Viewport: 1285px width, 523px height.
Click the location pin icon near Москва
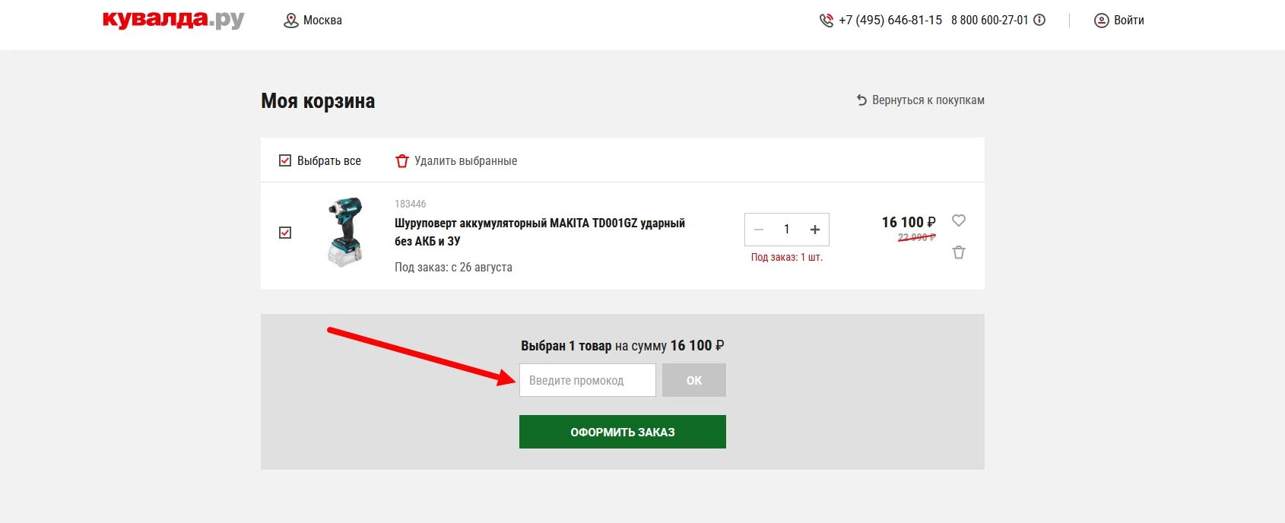click(290, 21)
